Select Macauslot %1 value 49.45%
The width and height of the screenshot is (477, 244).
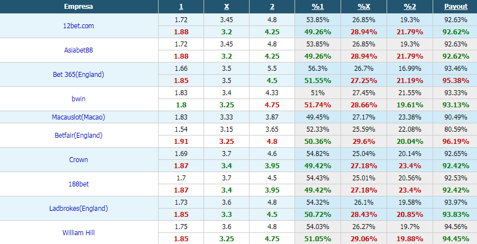click(x=318, y=117)
